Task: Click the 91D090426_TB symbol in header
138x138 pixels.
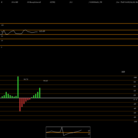Action: 95,2
